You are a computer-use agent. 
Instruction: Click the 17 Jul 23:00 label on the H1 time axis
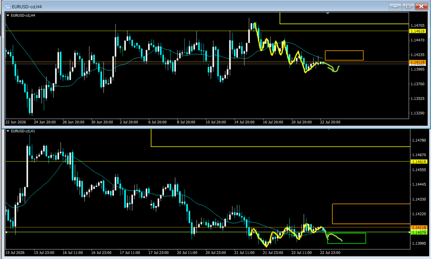(159, 252)
